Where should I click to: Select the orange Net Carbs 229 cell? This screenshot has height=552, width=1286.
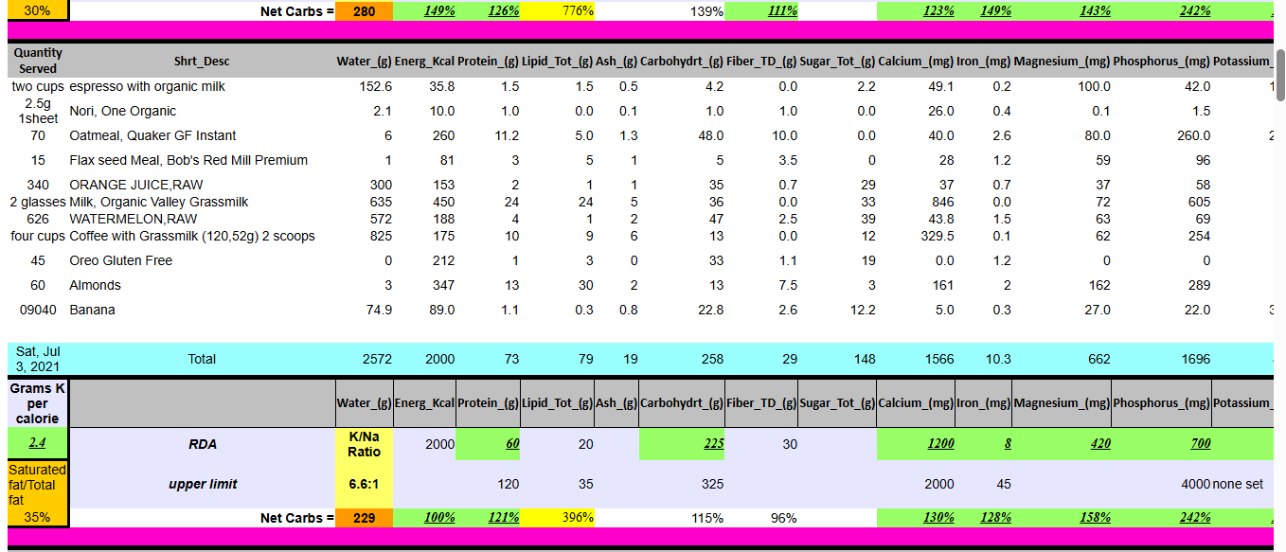click(364, 518)
